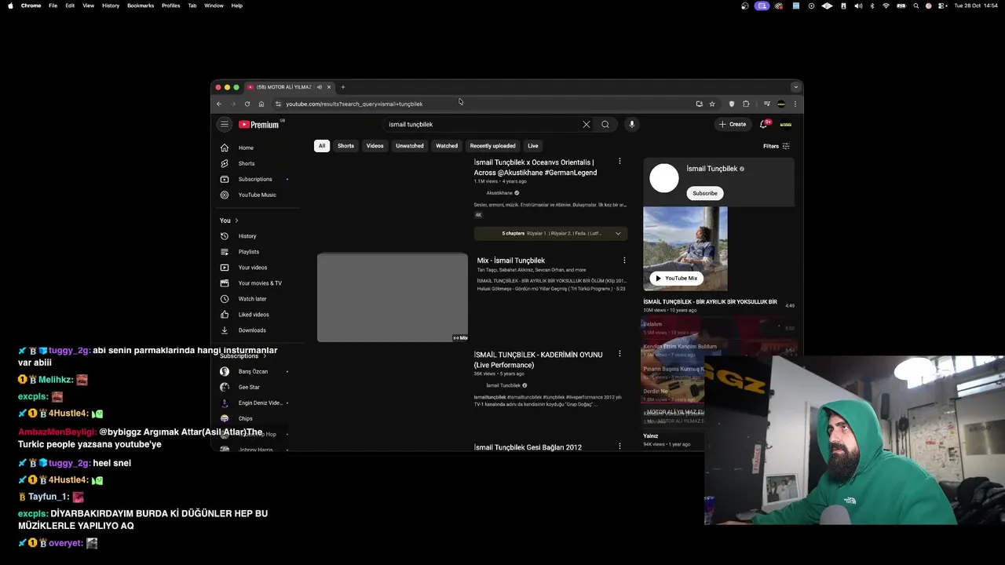The image size is (1005, 565).
Task: Select the Recently uploaded filter chip
Action: click(x=492, y=146)
